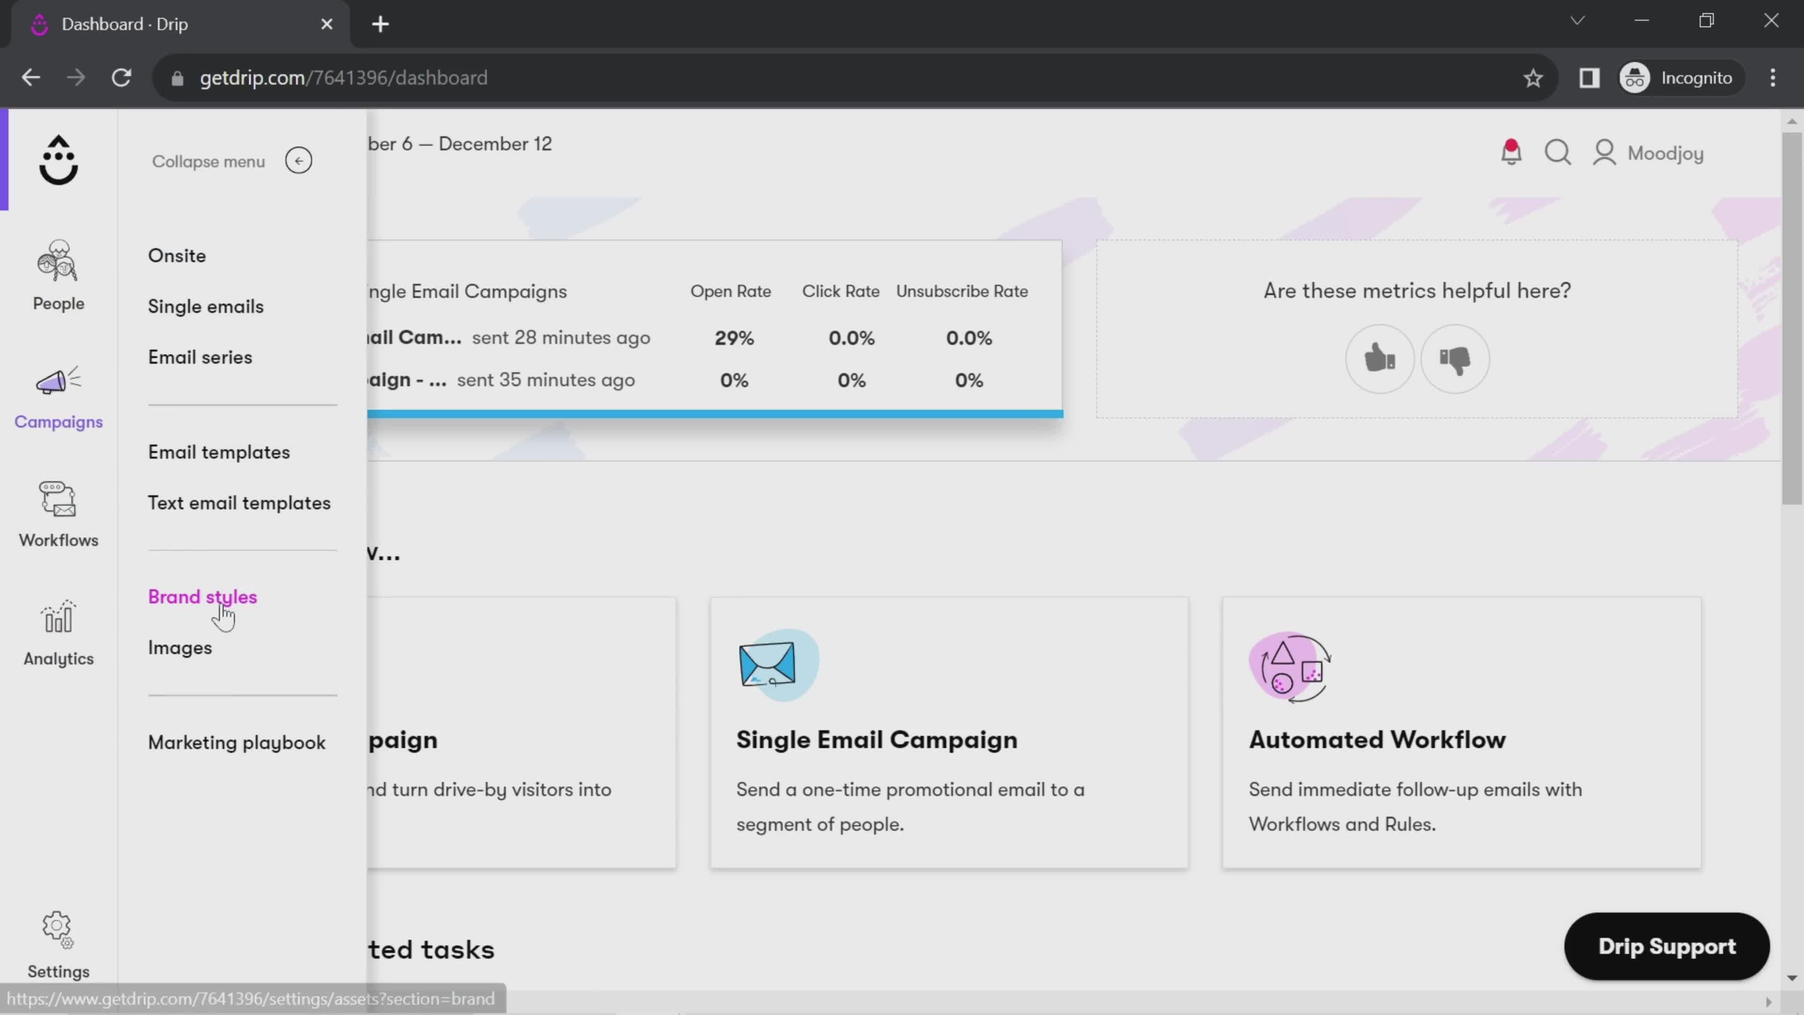1804x1015 pixels.
Task: Select Brand styles menu item
Action: (202, 596)
